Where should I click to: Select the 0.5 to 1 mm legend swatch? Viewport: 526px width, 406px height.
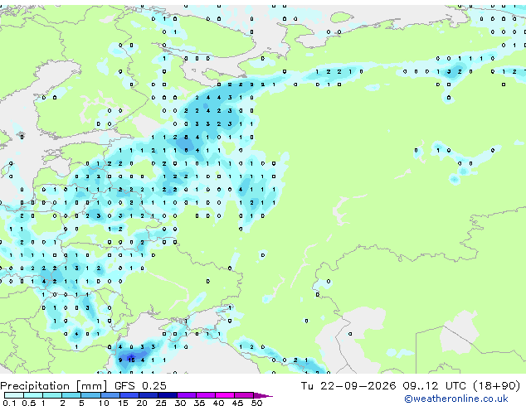click(x=33, y=395)
